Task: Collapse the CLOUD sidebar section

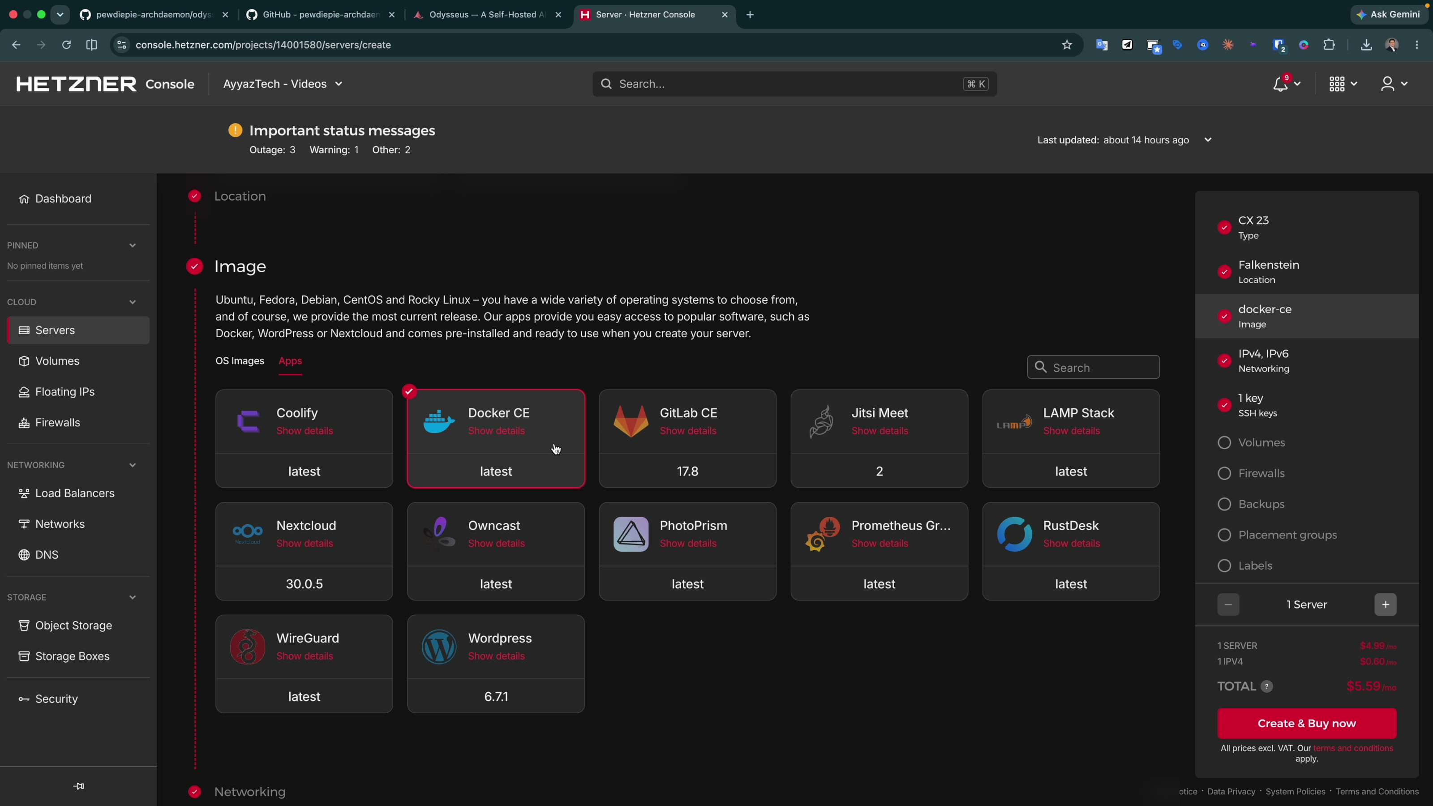Action: (133, 302)
